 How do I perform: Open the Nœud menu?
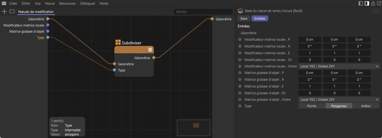(49, 3)
